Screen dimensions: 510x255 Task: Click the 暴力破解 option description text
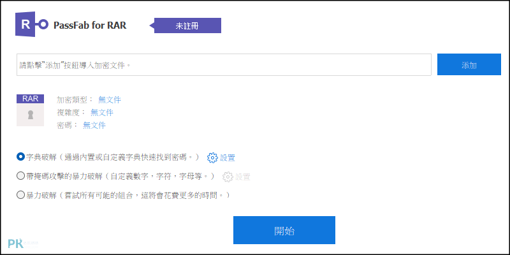coord(129,196)
